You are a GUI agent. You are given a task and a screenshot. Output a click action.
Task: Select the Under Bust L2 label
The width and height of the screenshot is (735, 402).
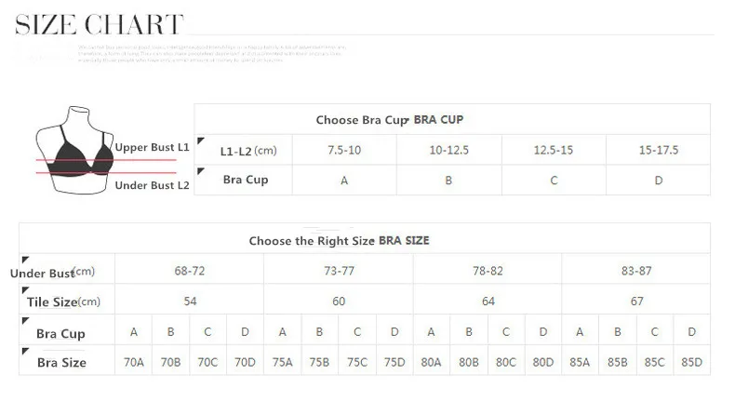coord(152,185)
